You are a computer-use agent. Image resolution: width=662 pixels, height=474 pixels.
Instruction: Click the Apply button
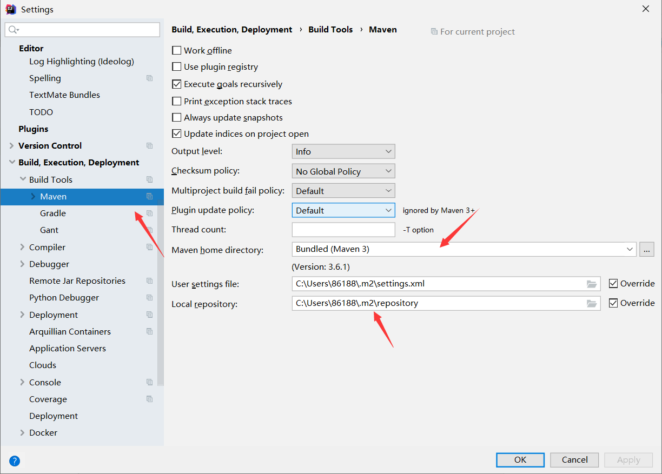pos(628,460)
